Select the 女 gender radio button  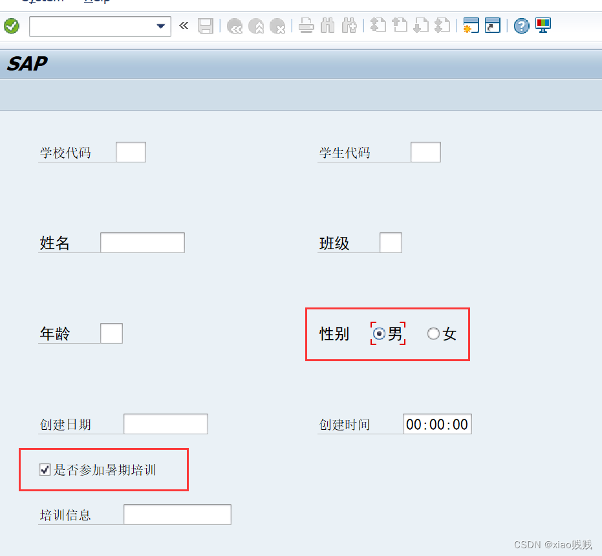[x=433, y=333]
